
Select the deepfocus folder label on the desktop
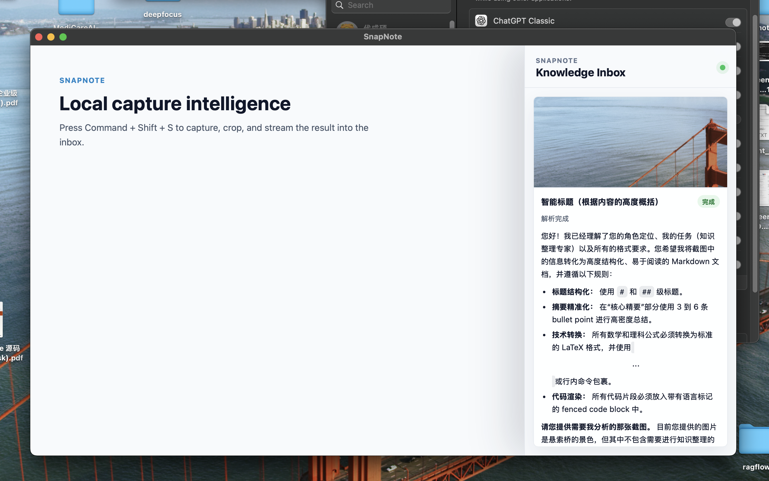pos(162,14)
